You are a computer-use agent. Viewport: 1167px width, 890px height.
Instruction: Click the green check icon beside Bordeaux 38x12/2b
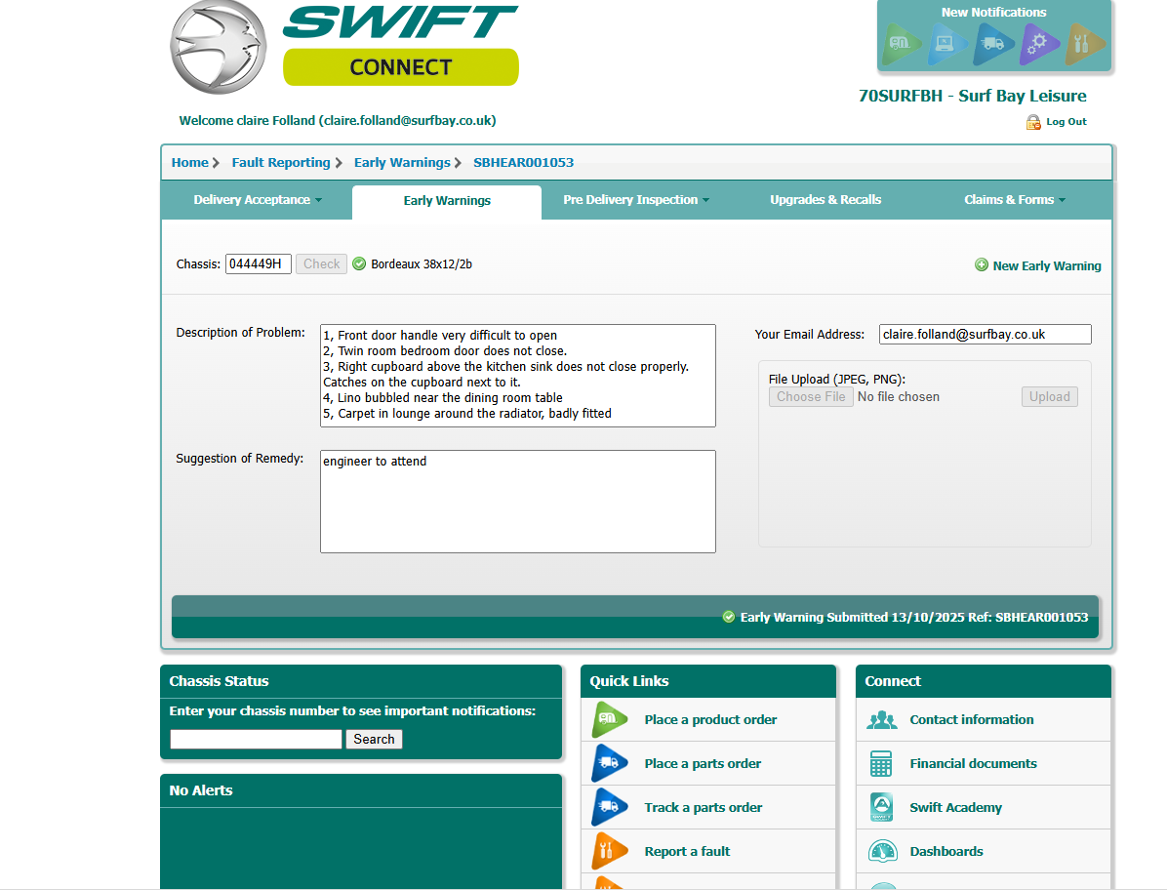(359, 263)
